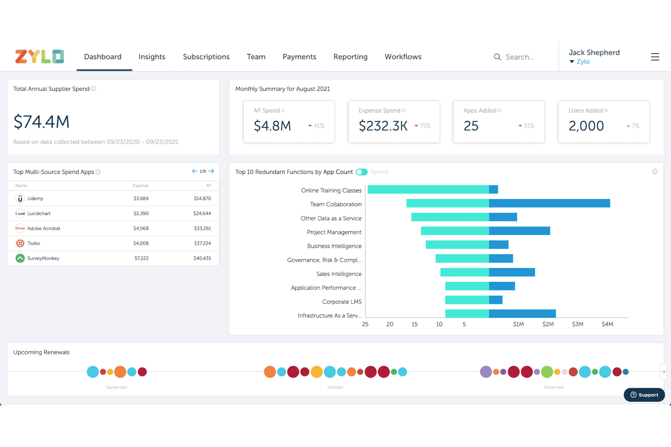The image size is (671, 447).
Task: Go to next page of multi-source apps
Action: [211, 171]
